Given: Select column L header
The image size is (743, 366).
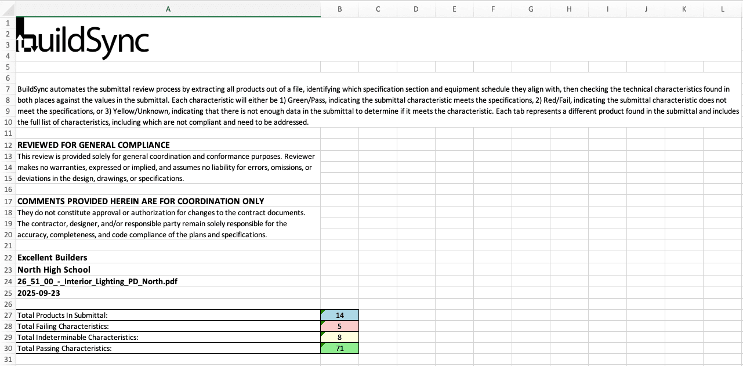Looking at the screenshot, I should pyautogui.click(x=722, y=9).
